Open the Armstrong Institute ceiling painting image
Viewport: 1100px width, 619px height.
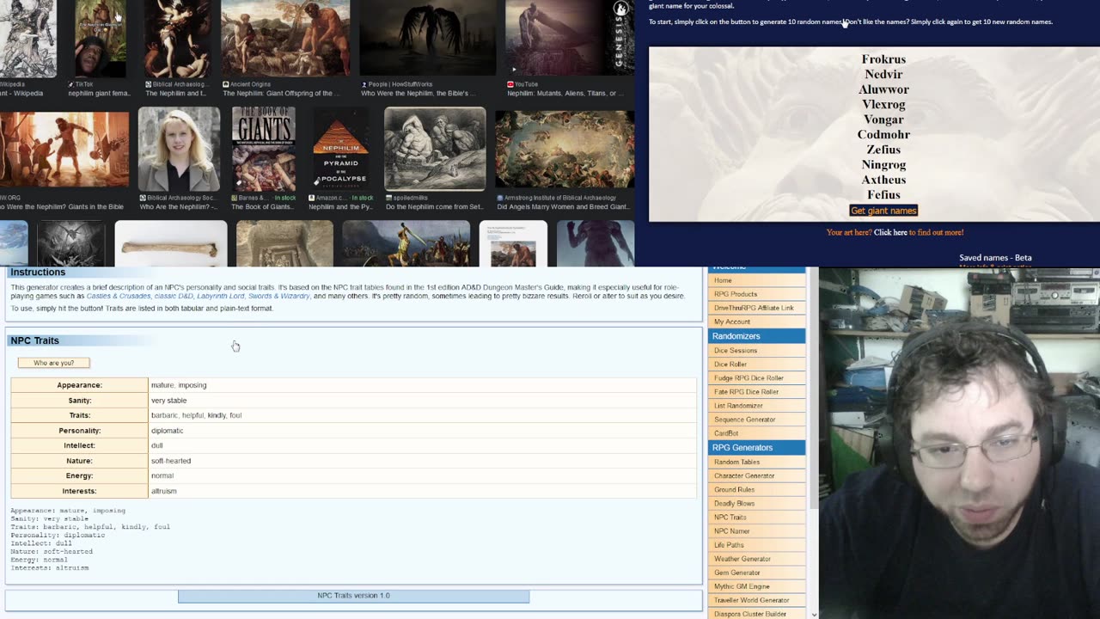pos(565,149)
